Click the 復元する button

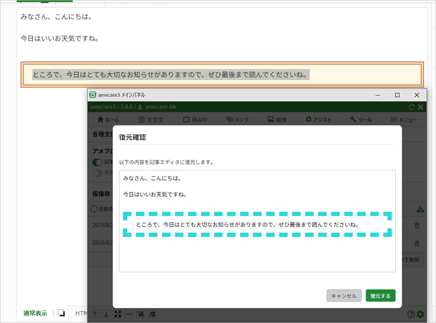(x=380, y=296)
